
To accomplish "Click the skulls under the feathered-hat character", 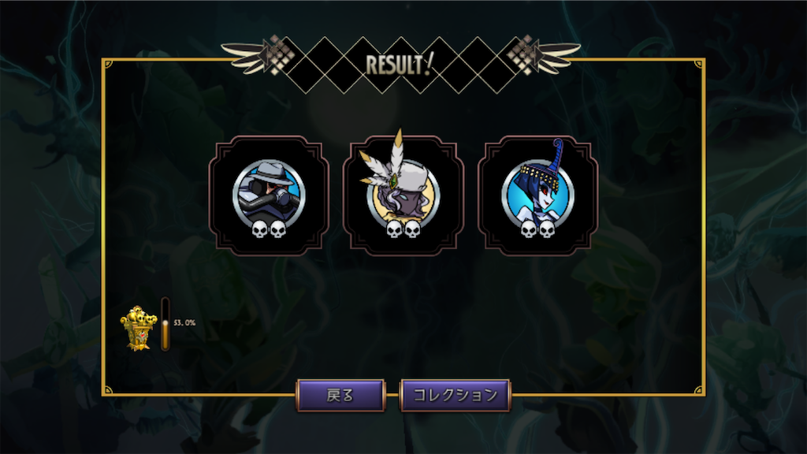I will tap(403, 229).
